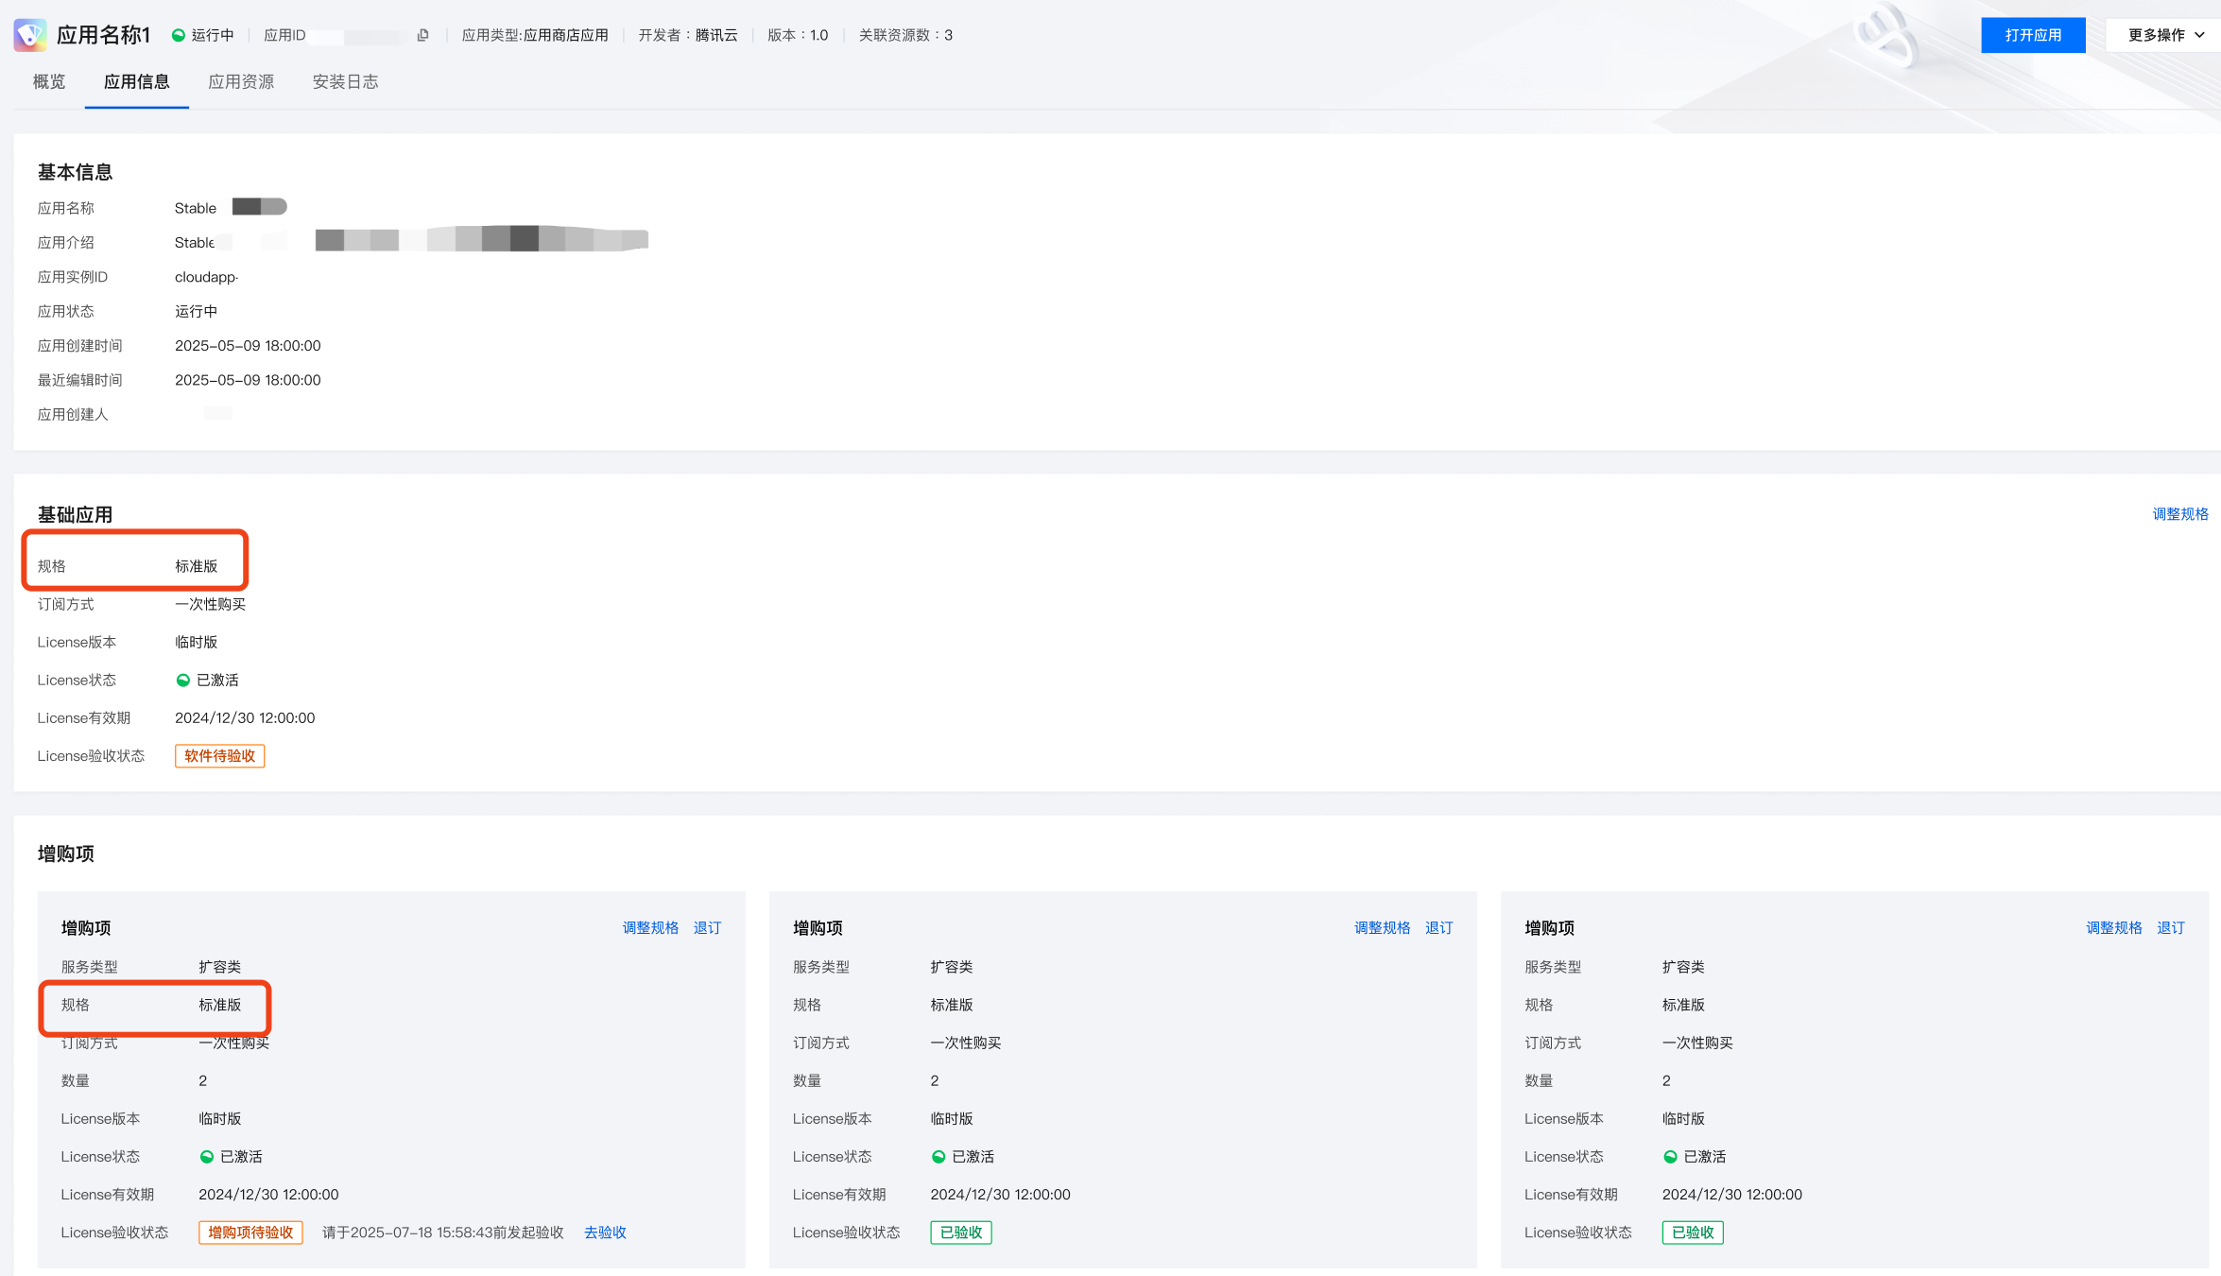Click 退订 in the second 增购项 card
This screenshot has height=1276, width=2221.
click(x=1438, y=928)
